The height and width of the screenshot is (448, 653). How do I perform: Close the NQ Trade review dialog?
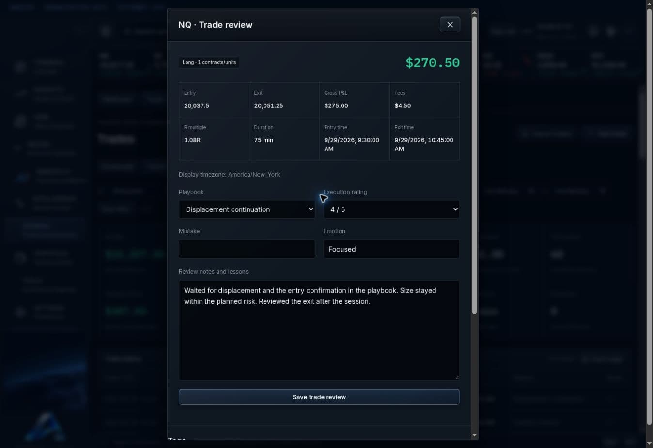pyautogui.click(x=450, y=25)
